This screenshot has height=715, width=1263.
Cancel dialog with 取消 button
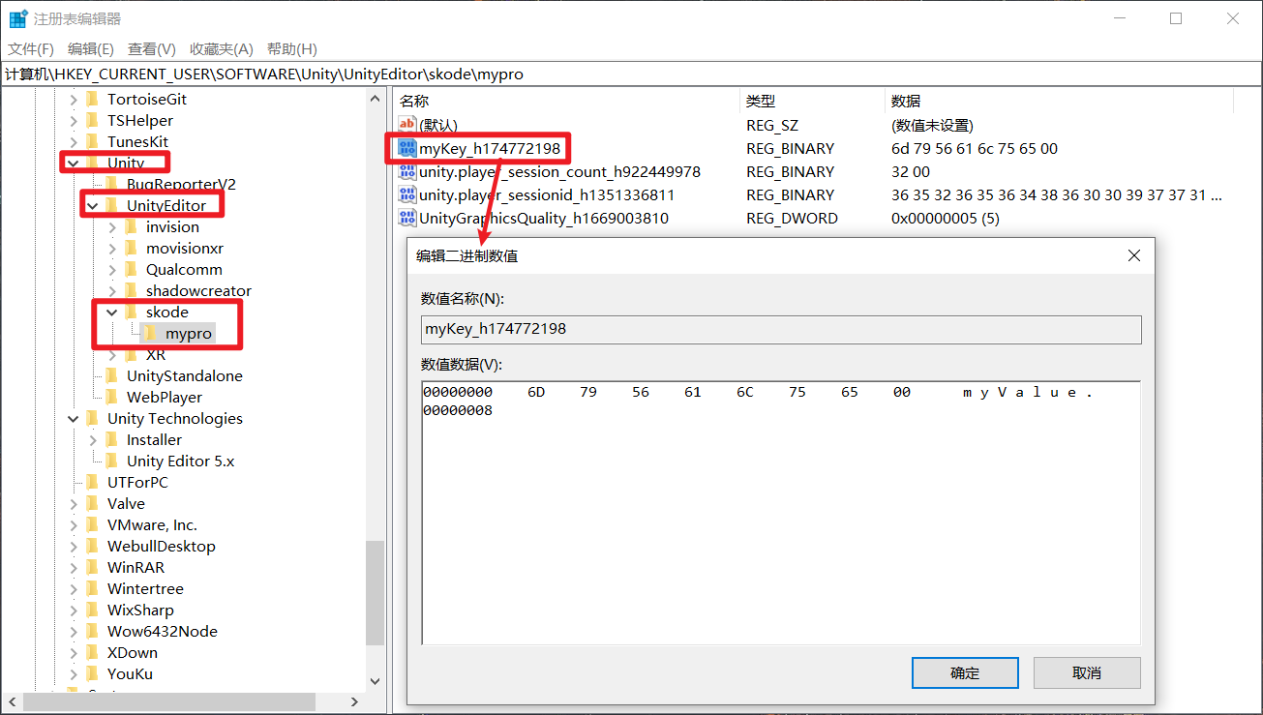[x=1087, y=673]
